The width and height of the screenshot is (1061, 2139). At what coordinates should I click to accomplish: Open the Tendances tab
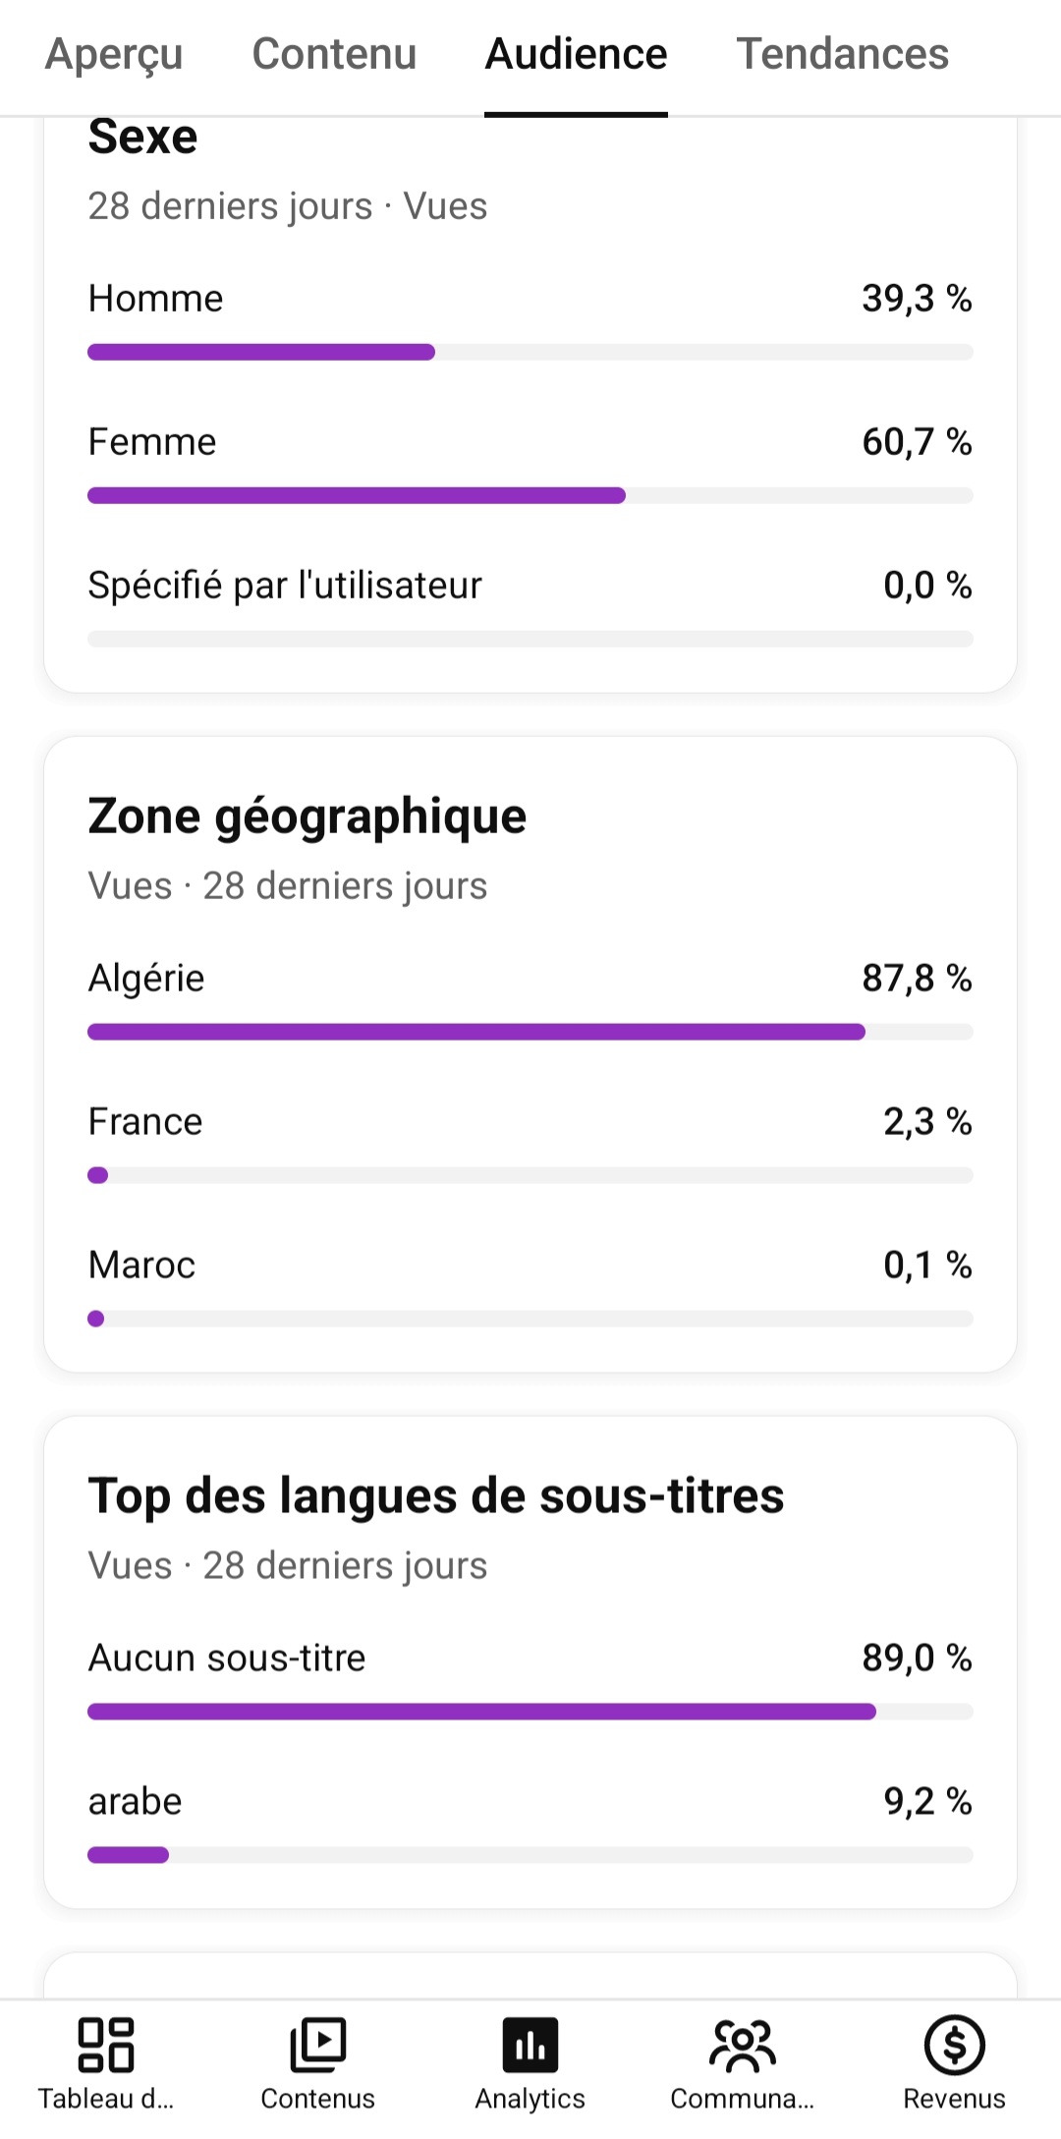[x=843, y=54]
